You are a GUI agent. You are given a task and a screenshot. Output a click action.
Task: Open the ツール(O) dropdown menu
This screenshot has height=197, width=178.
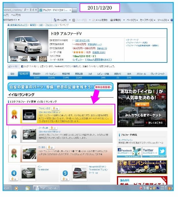(163, 20)
